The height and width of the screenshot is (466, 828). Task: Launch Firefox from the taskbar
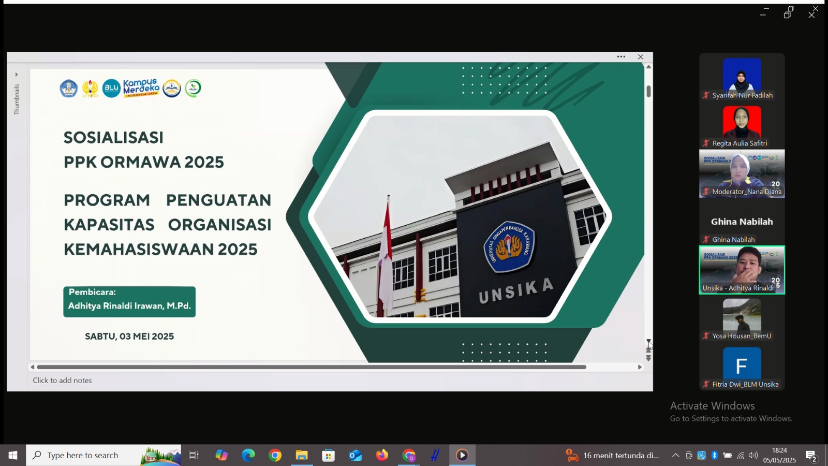(382, 455)
